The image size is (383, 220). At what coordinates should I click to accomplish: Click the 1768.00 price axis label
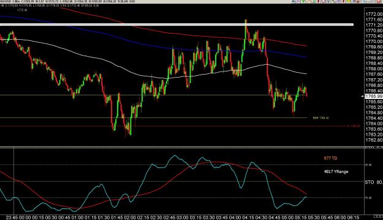(x=373, y=69)
